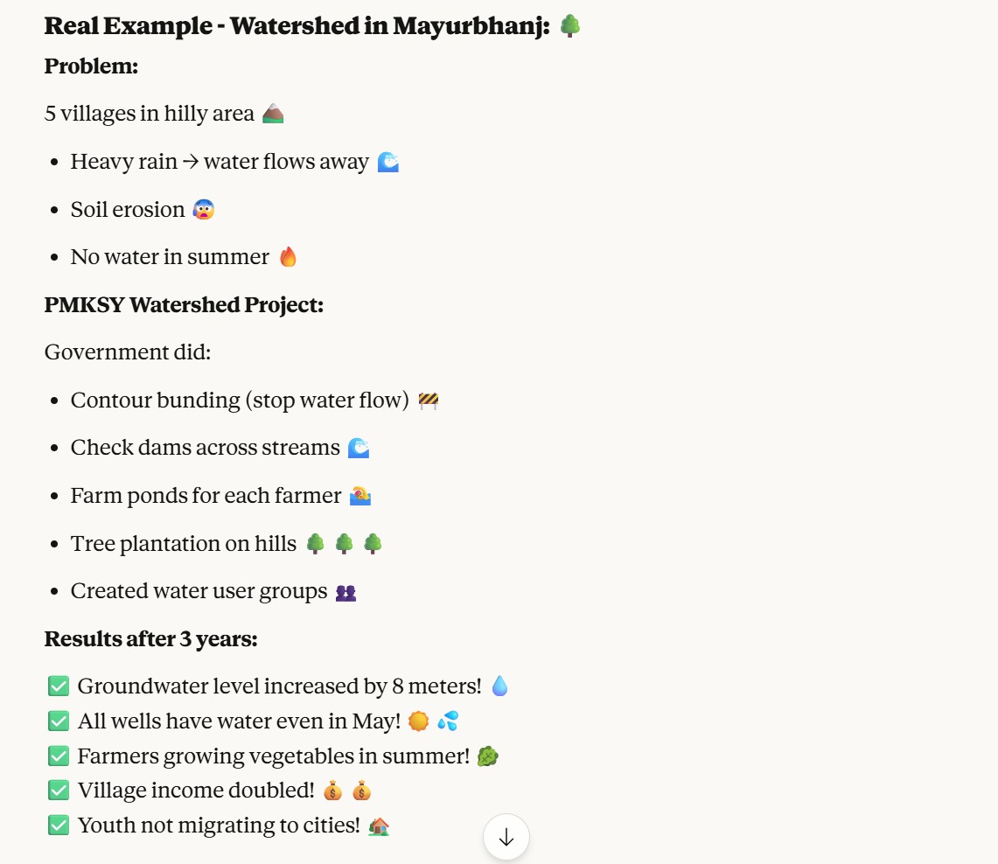Click the fire emoji after "No water in summer"
Viewport: 998px width, 864px height.
[x=288, y=257]
